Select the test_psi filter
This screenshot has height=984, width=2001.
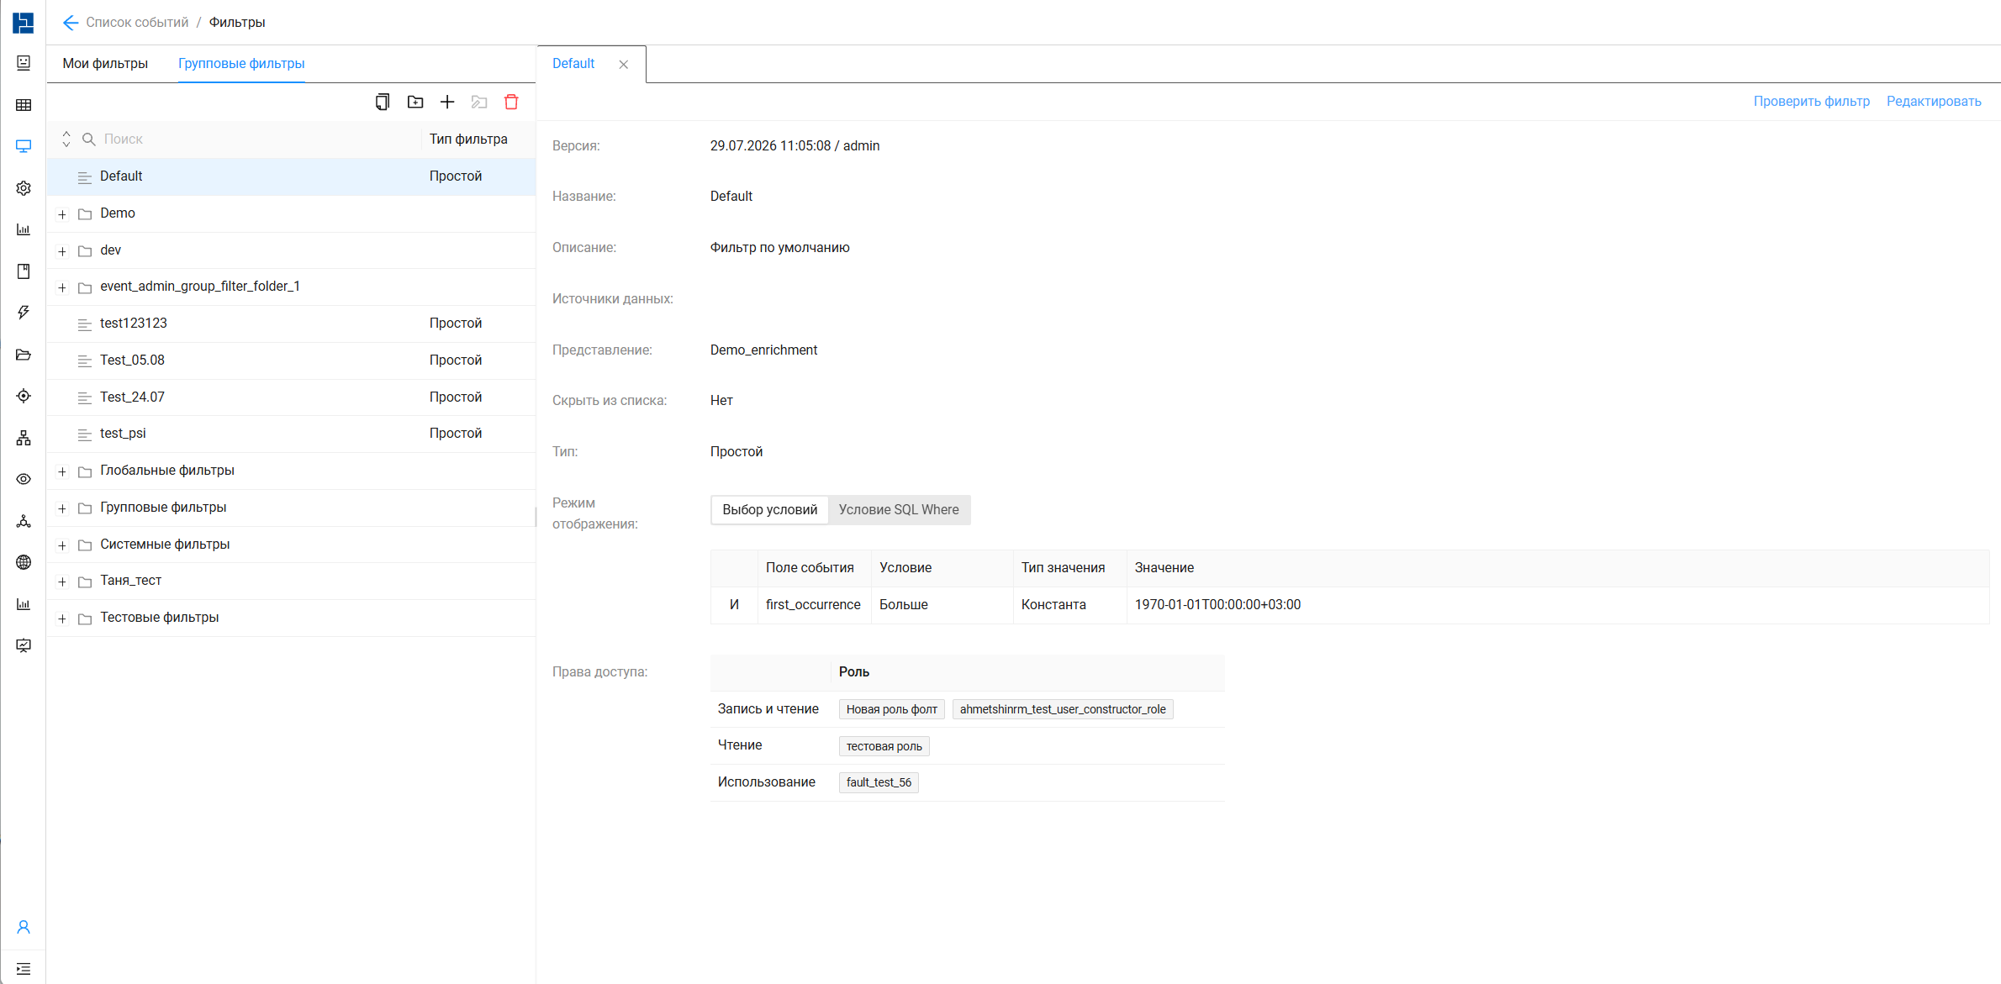291,434
